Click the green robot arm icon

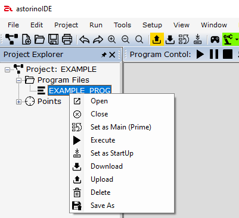228,39
